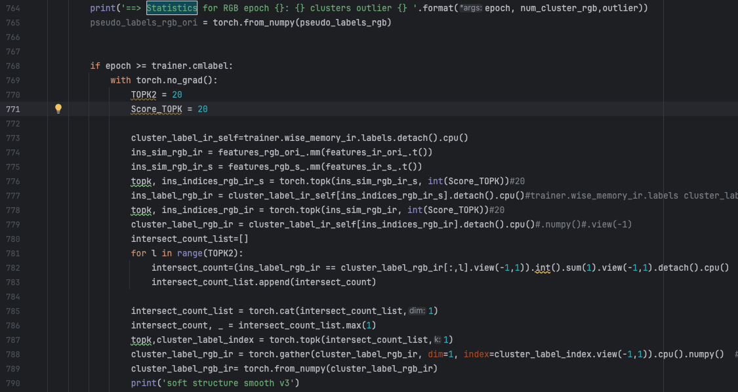The image size is (738, 392).
Task: Click 'features_rgb_ori_' on line 774
Action: pos(262,153)
